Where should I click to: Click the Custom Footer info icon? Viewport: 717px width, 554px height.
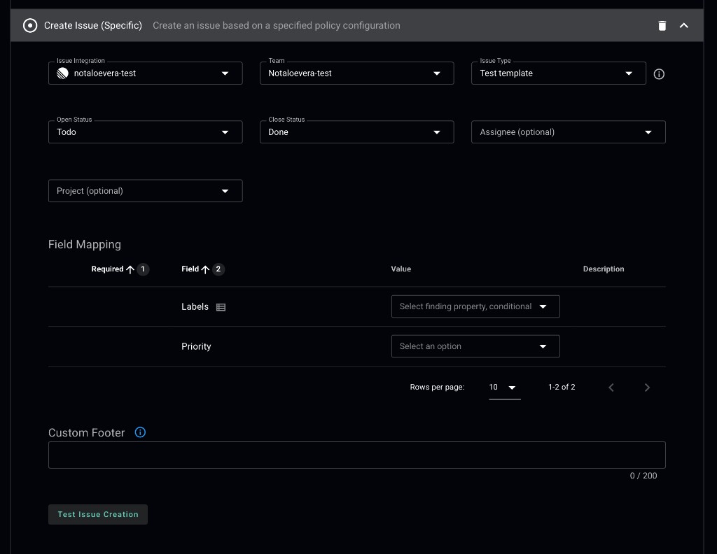(x=140, y=432)
